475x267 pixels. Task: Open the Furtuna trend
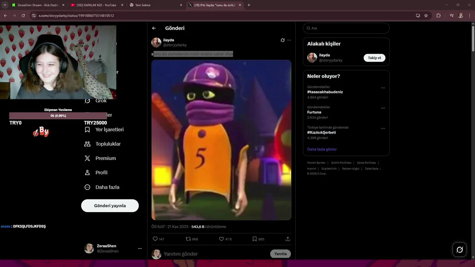pos(314,112)
